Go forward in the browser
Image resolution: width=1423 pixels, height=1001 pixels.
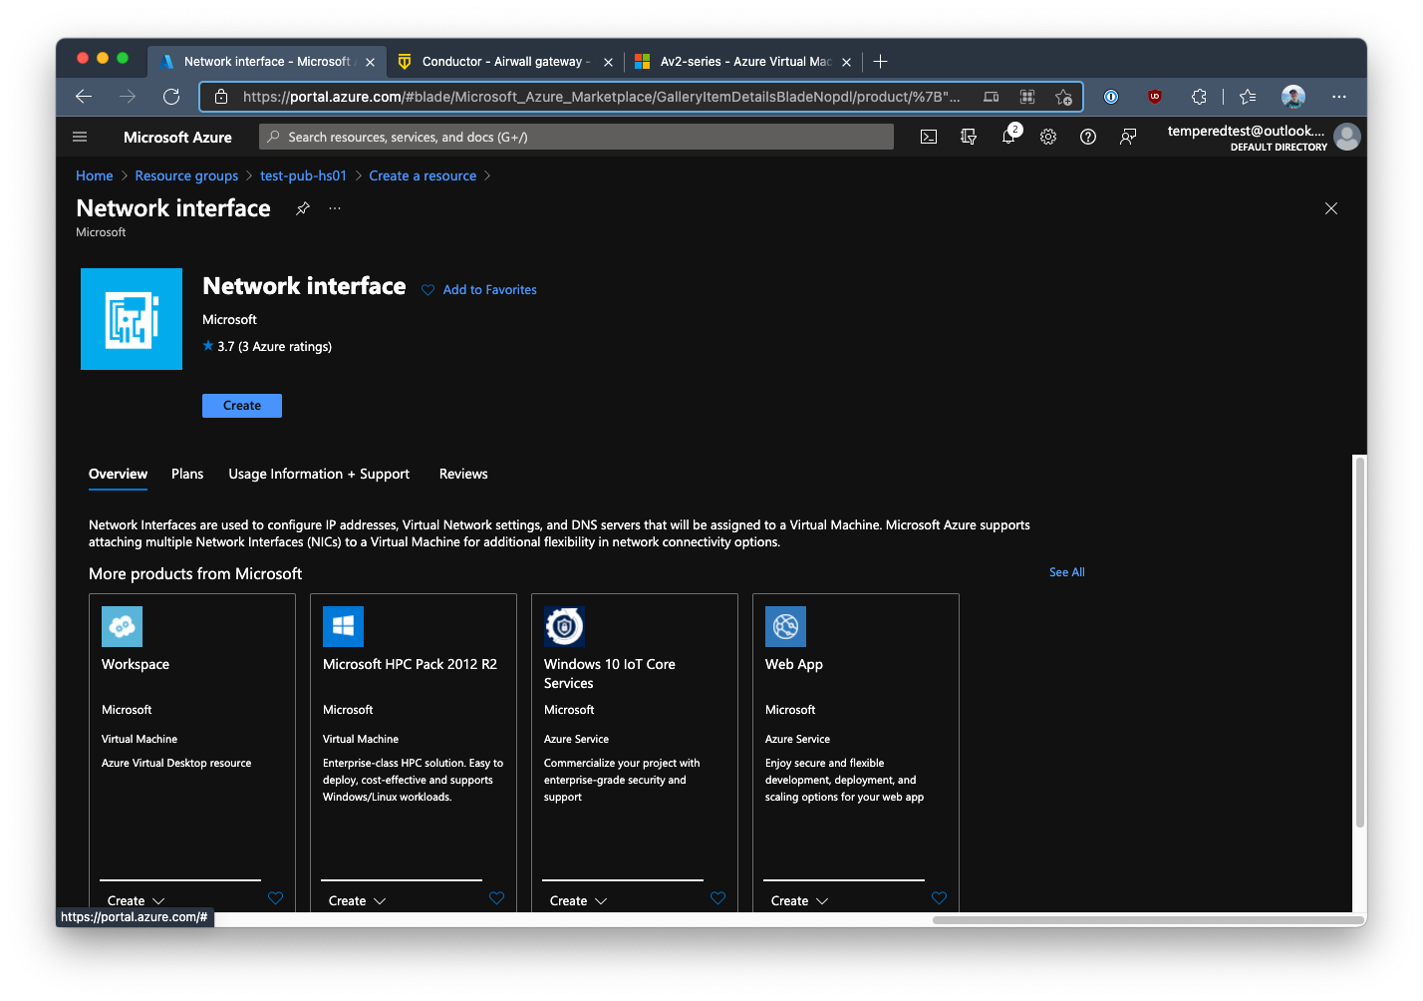tap(128, 97)
